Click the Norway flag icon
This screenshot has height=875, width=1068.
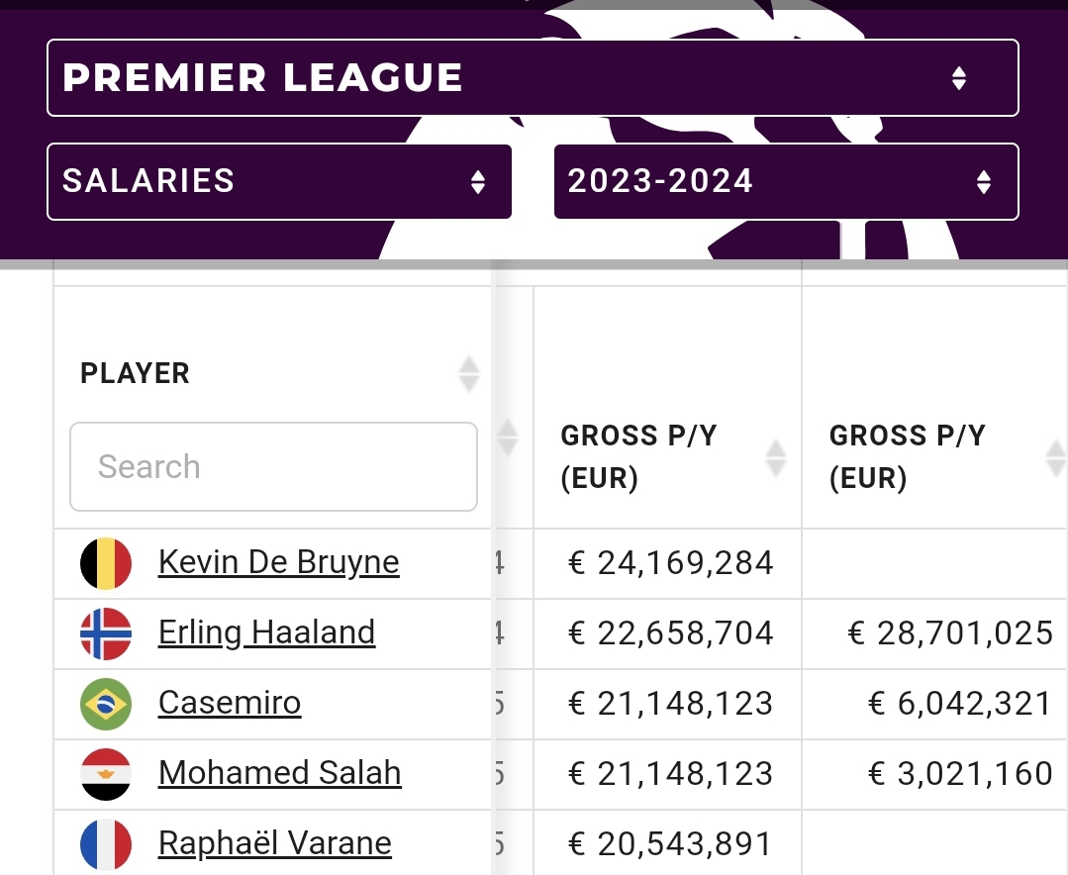pyautogui.click(x=106, y=633)
